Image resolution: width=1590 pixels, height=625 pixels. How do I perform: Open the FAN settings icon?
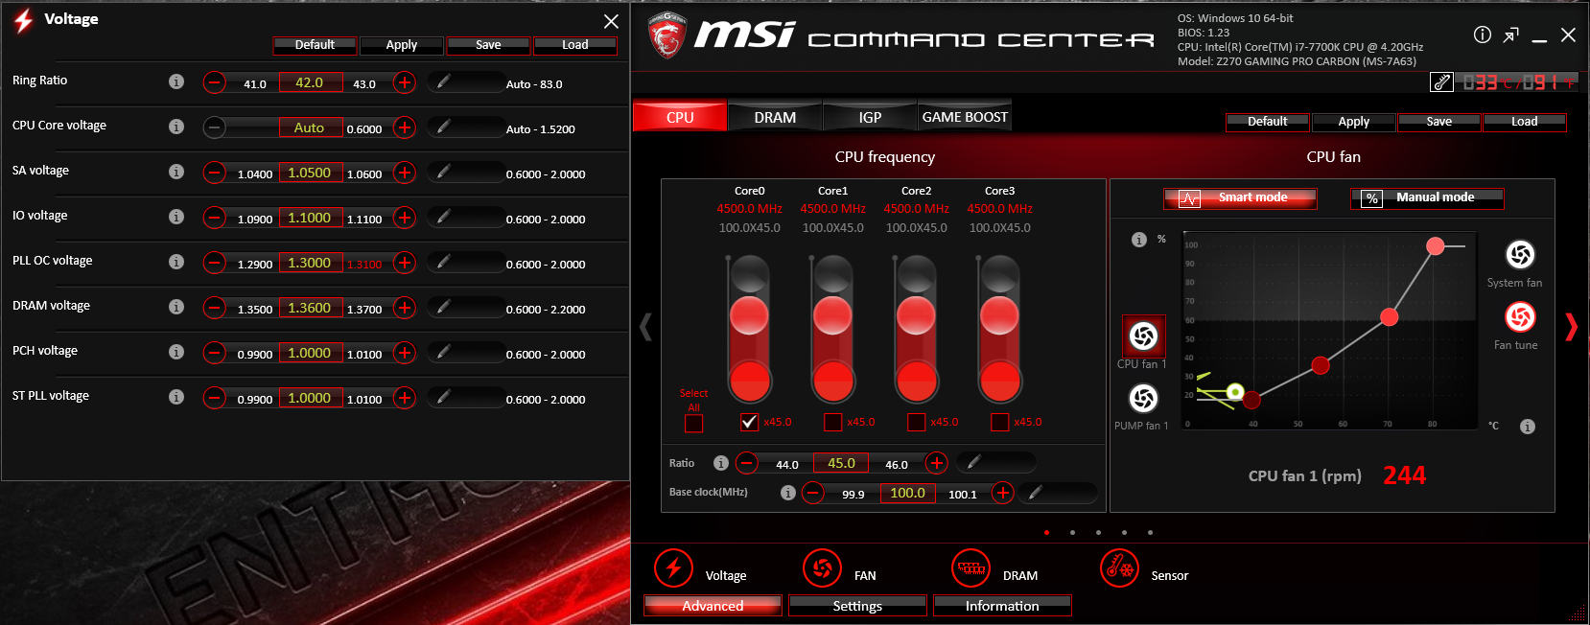(822, 567)
